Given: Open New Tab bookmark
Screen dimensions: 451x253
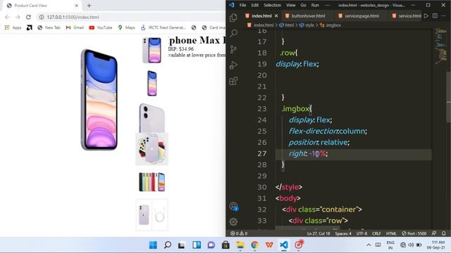Looking at the screenshot, I should [49, 27].
